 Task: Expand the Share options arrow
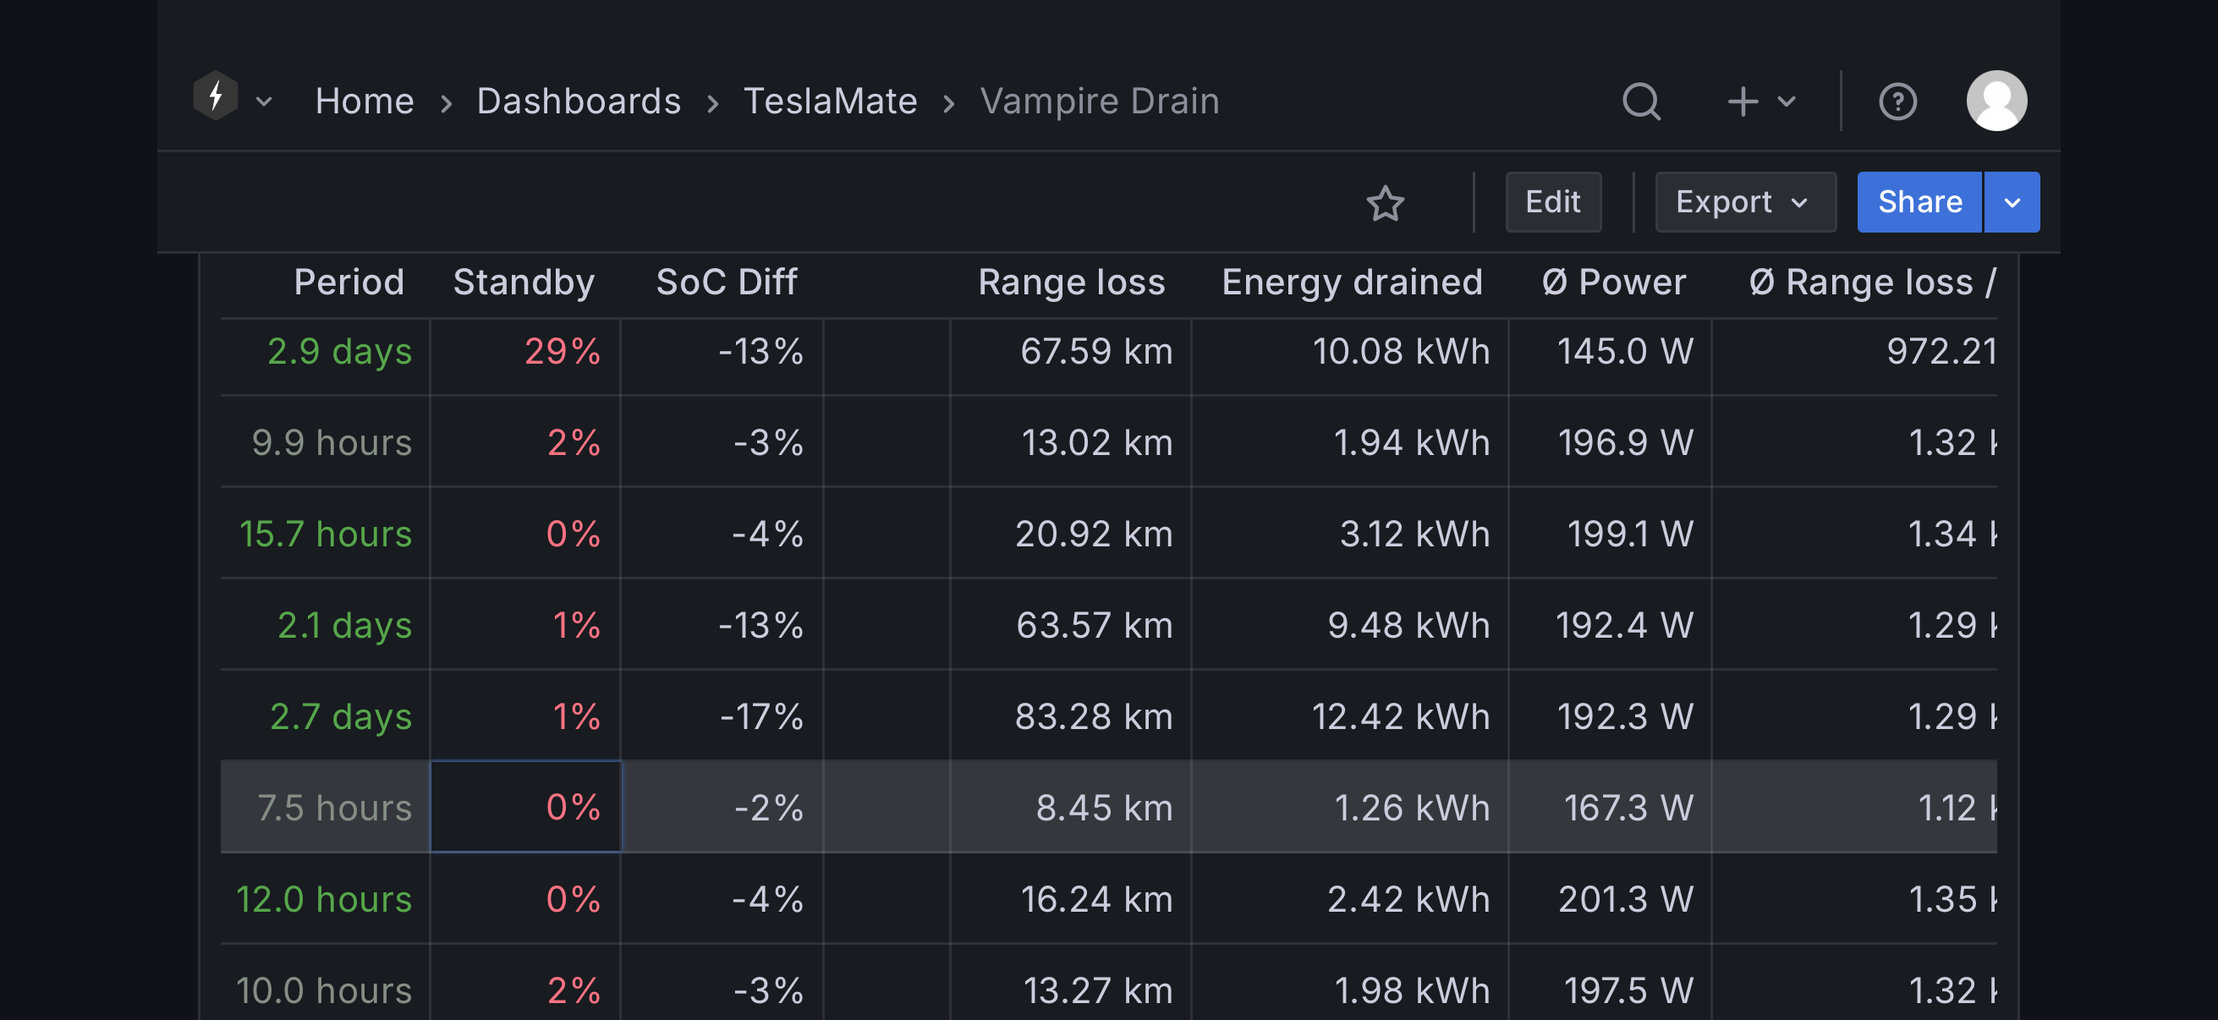point(2012,203)
